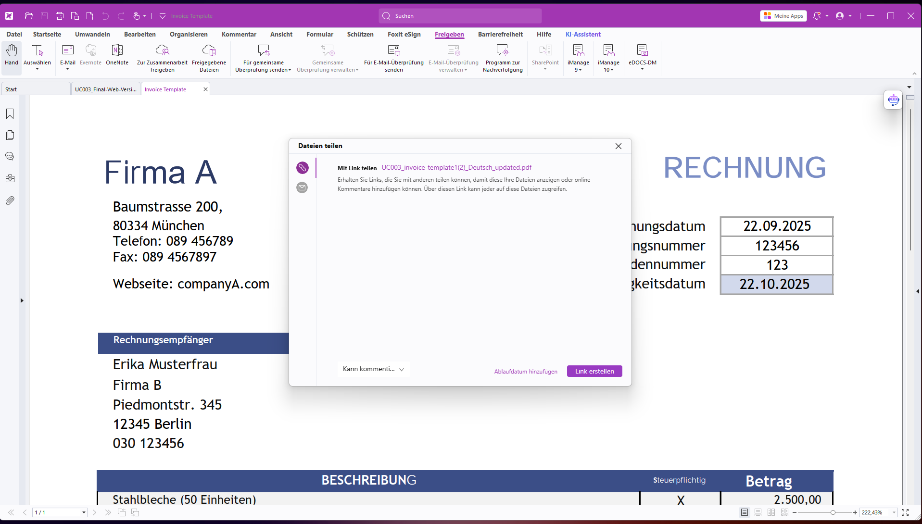Send document to OneNote
The height and width of the screenshot is (524, 922).
tap(117, 54)
